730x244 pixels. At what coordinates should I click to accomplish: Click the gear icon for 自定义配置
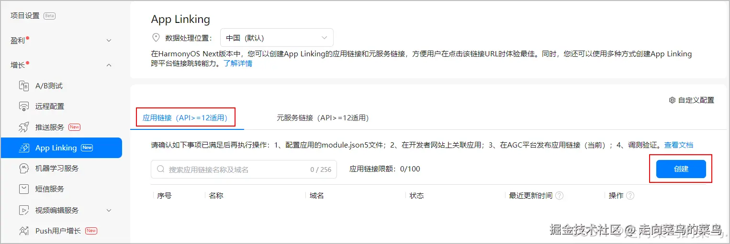pos(672,100)
